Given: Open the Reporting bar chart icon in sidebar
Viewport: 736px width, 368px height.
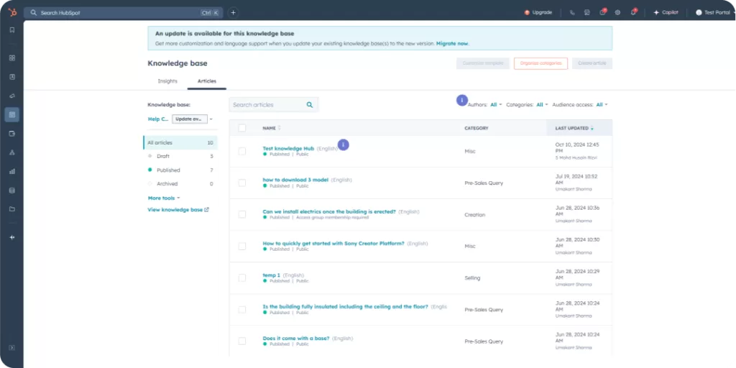Looking at the screenshot, I should pos(12,171).
